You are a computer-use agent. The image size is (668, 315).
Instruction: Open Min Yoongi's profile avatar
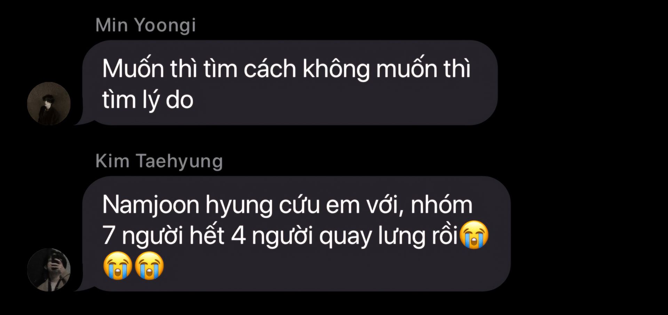[x=49, y=103]
